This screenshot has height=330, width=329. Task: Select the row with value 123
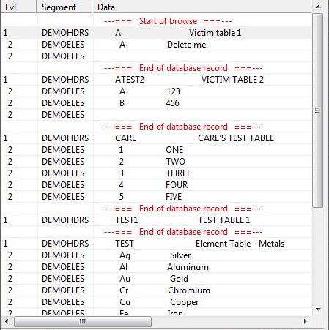click(156, 91)
